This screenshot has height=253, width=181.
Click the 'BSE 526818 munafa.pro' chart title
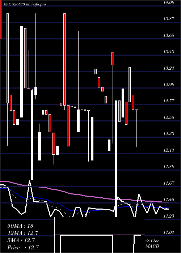(25, 4)
